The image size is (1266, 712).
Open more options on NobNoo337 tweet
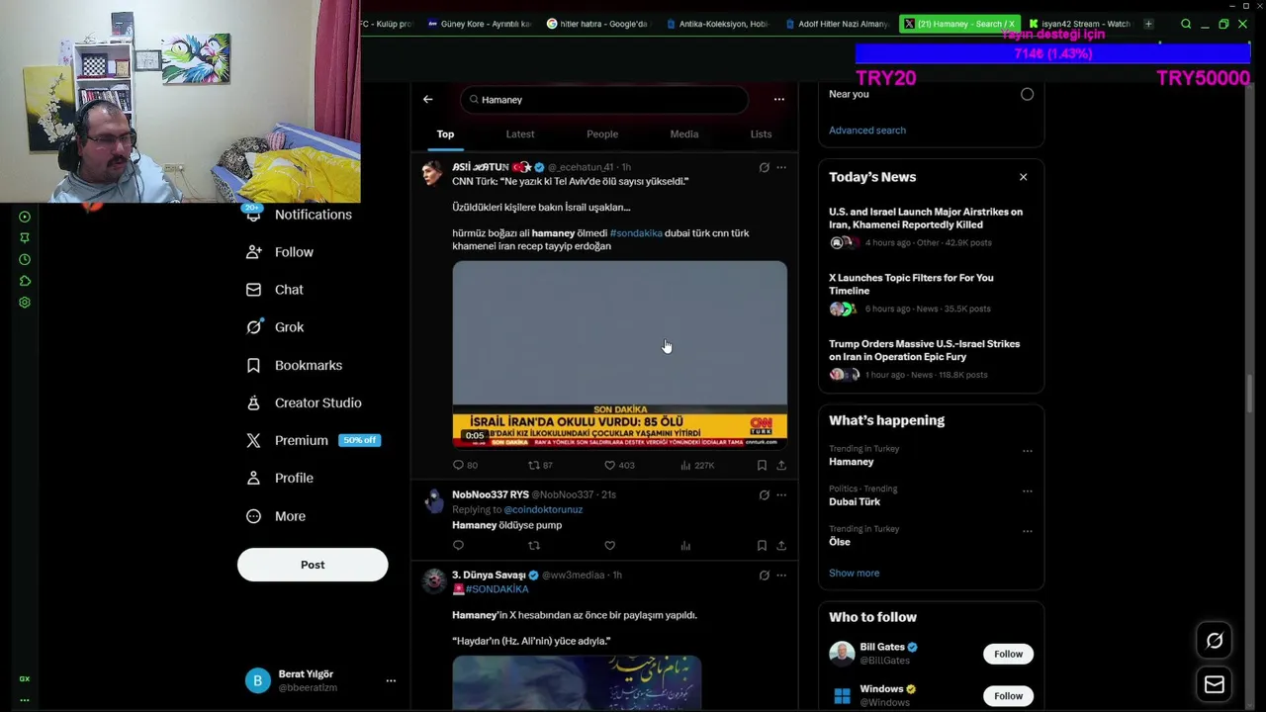(781, 494)
